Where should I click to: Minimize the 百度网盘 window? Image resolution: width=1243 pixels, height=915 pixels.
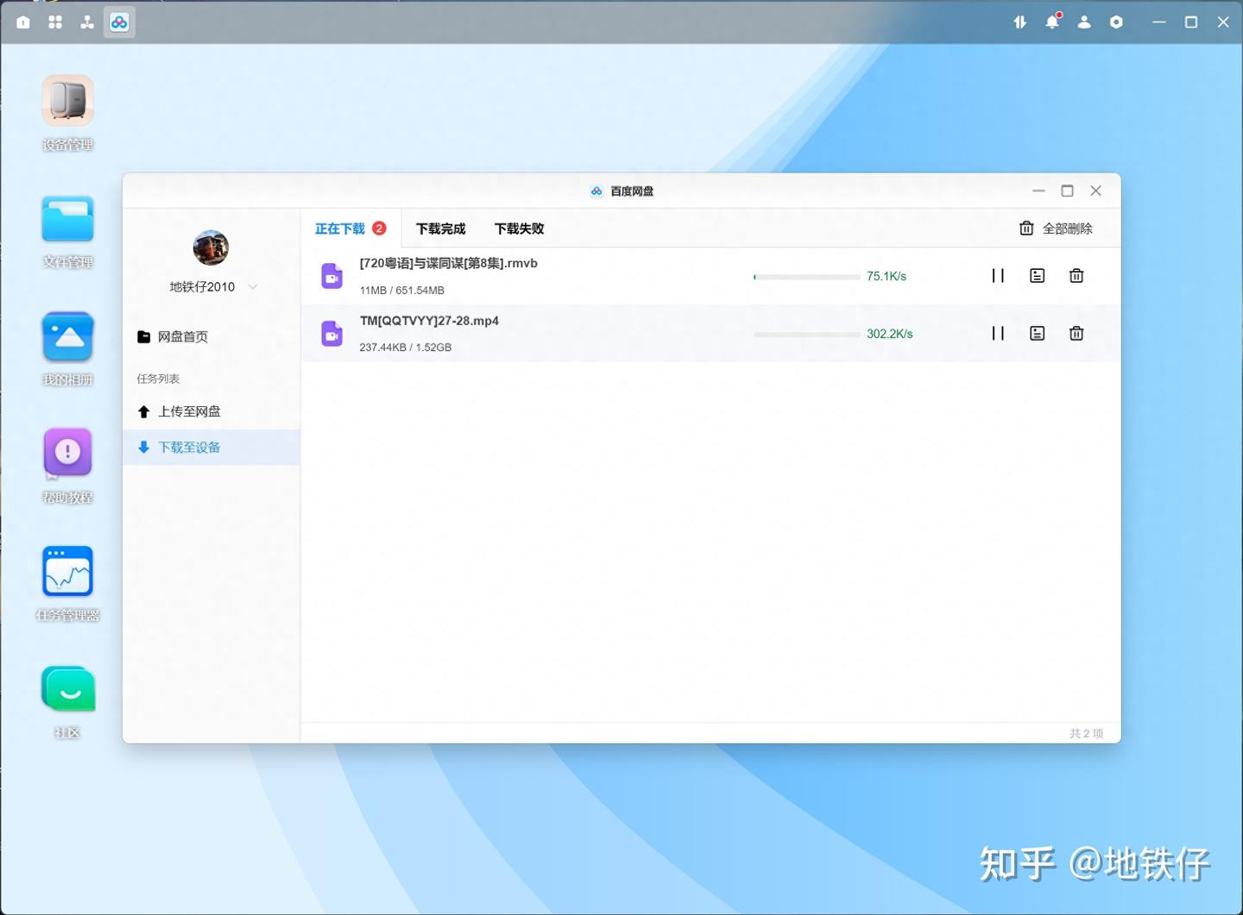pyautogui.click(x=1038, y=191)
